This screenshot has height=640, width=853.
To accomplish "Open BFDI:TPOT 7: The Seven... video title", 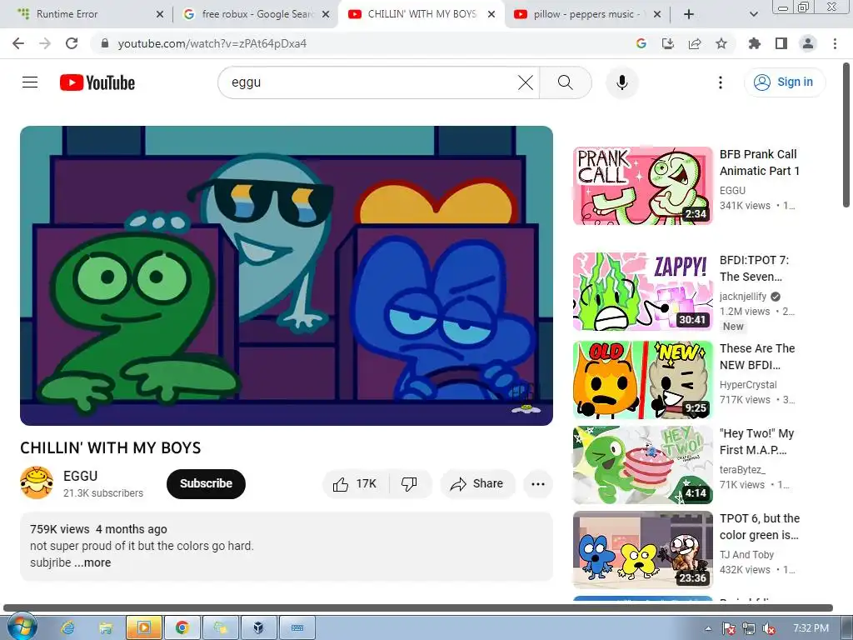I will (x=754, y=268).
